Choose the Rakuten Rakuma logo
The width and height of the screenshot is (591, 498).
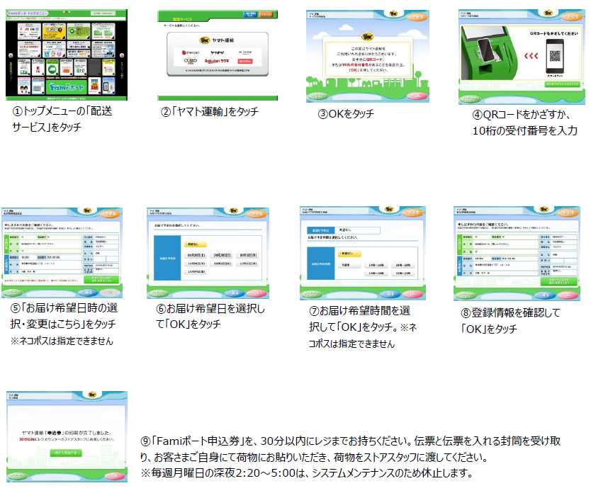pos(218,62)
